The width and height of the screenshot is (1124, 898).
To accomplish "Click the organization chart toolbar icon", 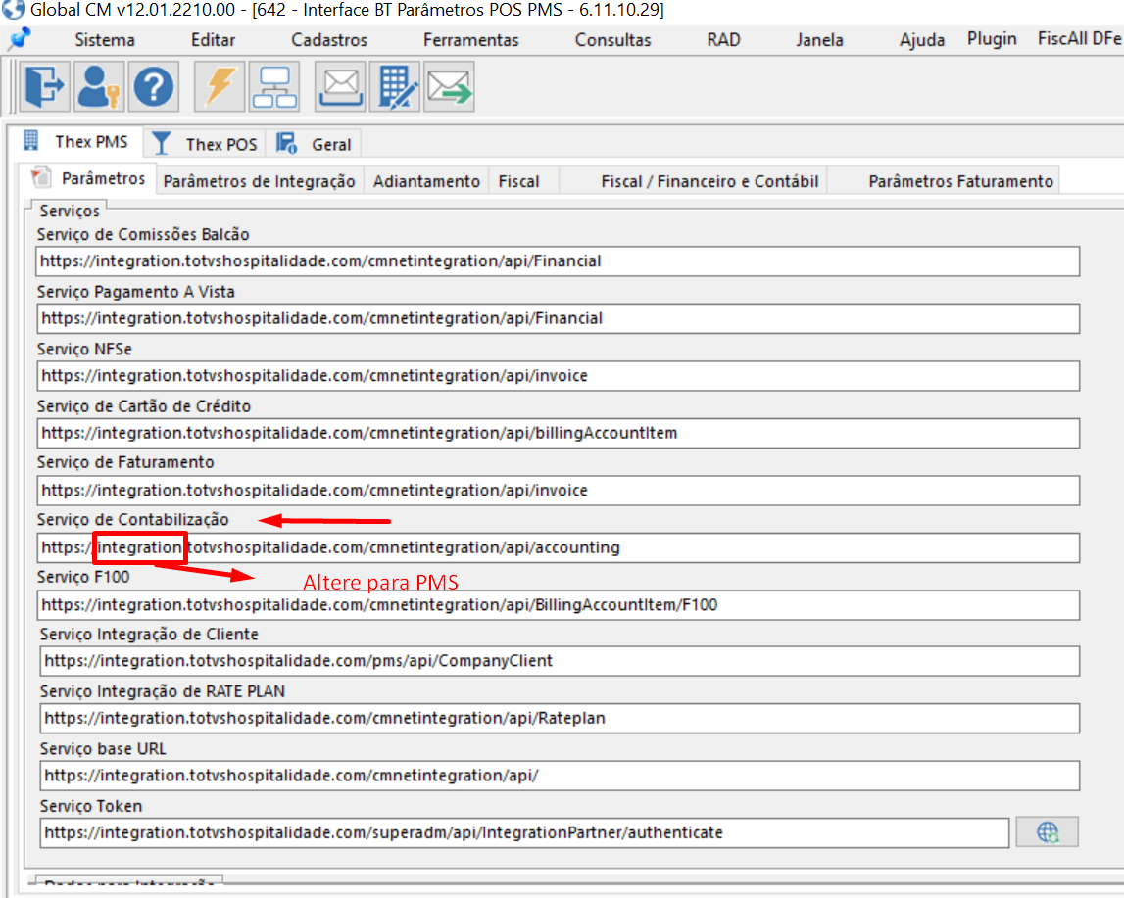I will click(x=273, y=86).
